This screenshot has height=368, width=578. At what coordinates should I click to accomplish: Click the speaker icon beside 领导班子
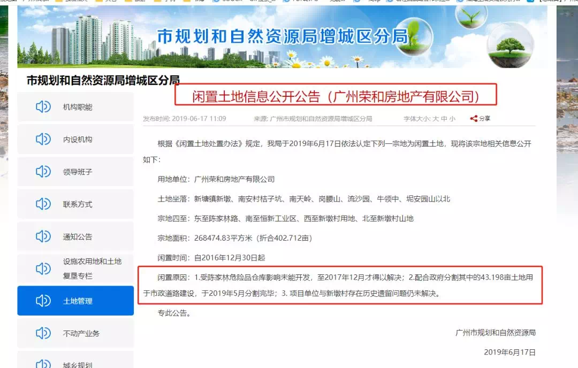click(43, 172)
